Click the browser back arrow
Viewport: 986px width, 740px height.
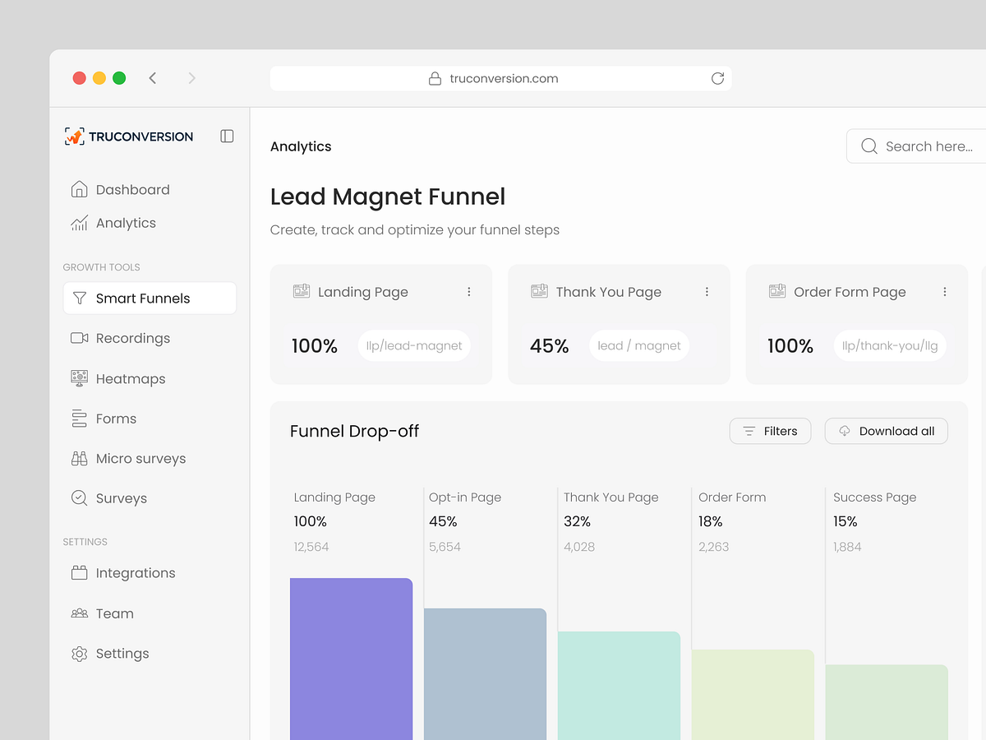pyautogui.click(x=153, y=78)
